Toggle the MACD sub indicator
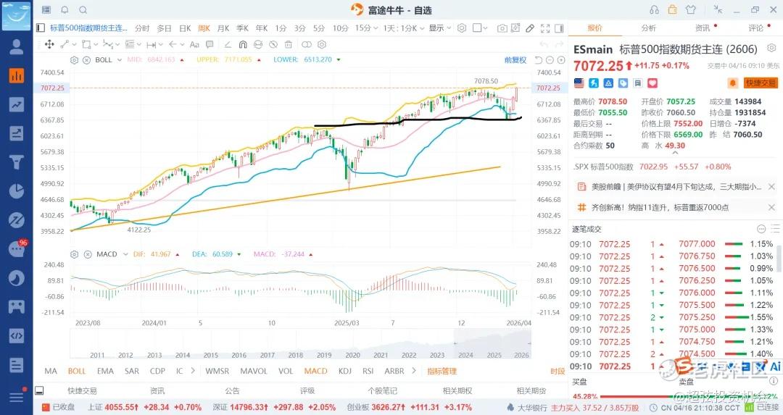The height and width of the screenshot is (415, 783). click(x=315, y=371)
